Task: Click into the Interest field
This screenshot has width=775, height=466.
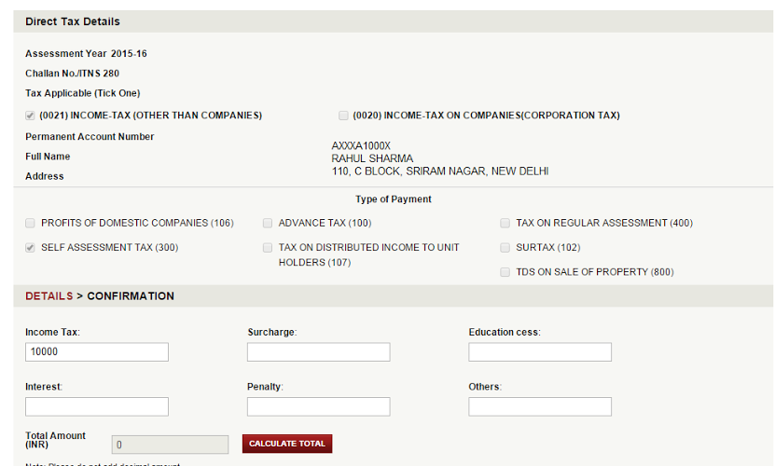Action: pyautogui.click(x=97, y=407)
